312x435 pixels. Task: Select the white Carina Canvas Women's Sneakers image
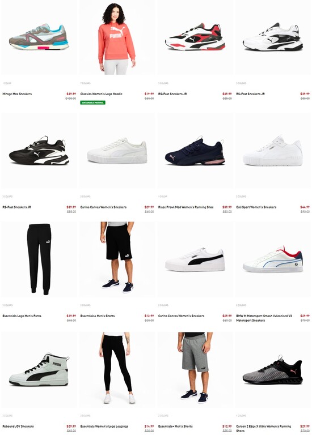(117, 150)
